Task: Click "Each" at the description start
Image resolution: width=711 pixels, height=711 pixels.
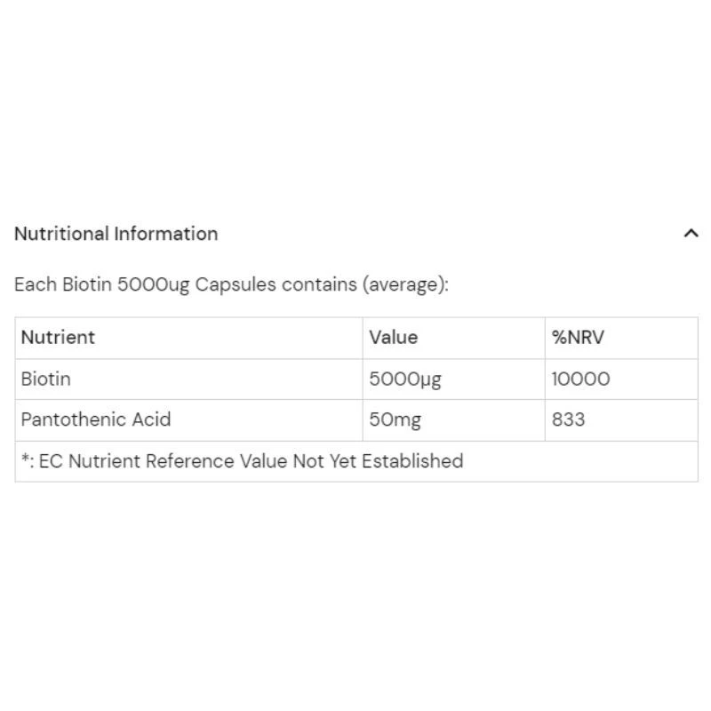Action: click(x=34, y=285)
